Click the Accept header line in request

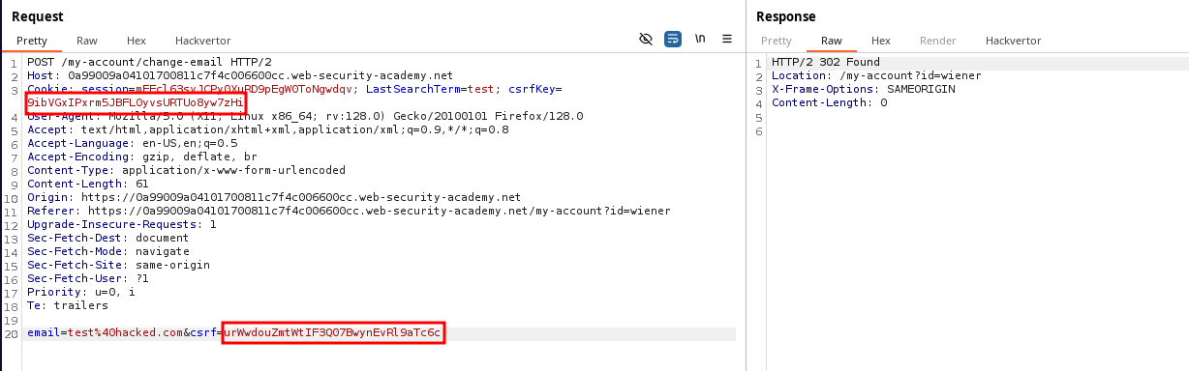[268, 129]
